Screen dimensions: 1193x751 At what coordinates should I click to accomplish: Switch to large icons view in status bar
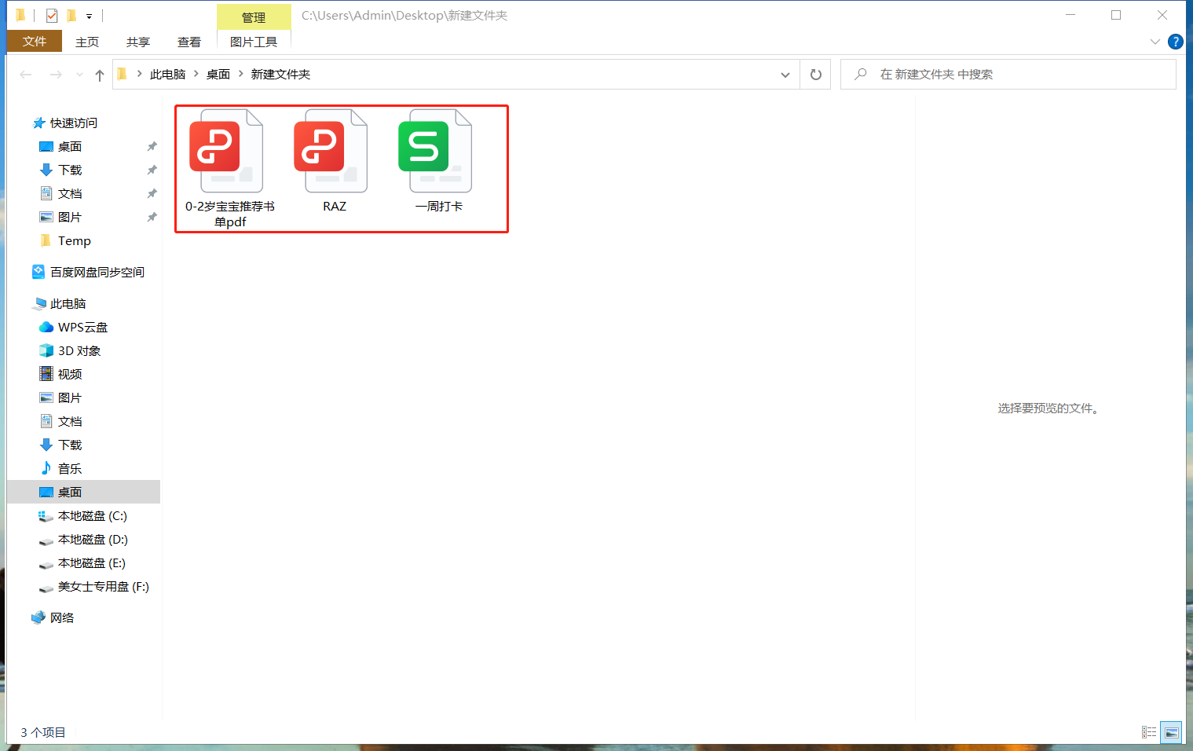tap(1171, 731)
